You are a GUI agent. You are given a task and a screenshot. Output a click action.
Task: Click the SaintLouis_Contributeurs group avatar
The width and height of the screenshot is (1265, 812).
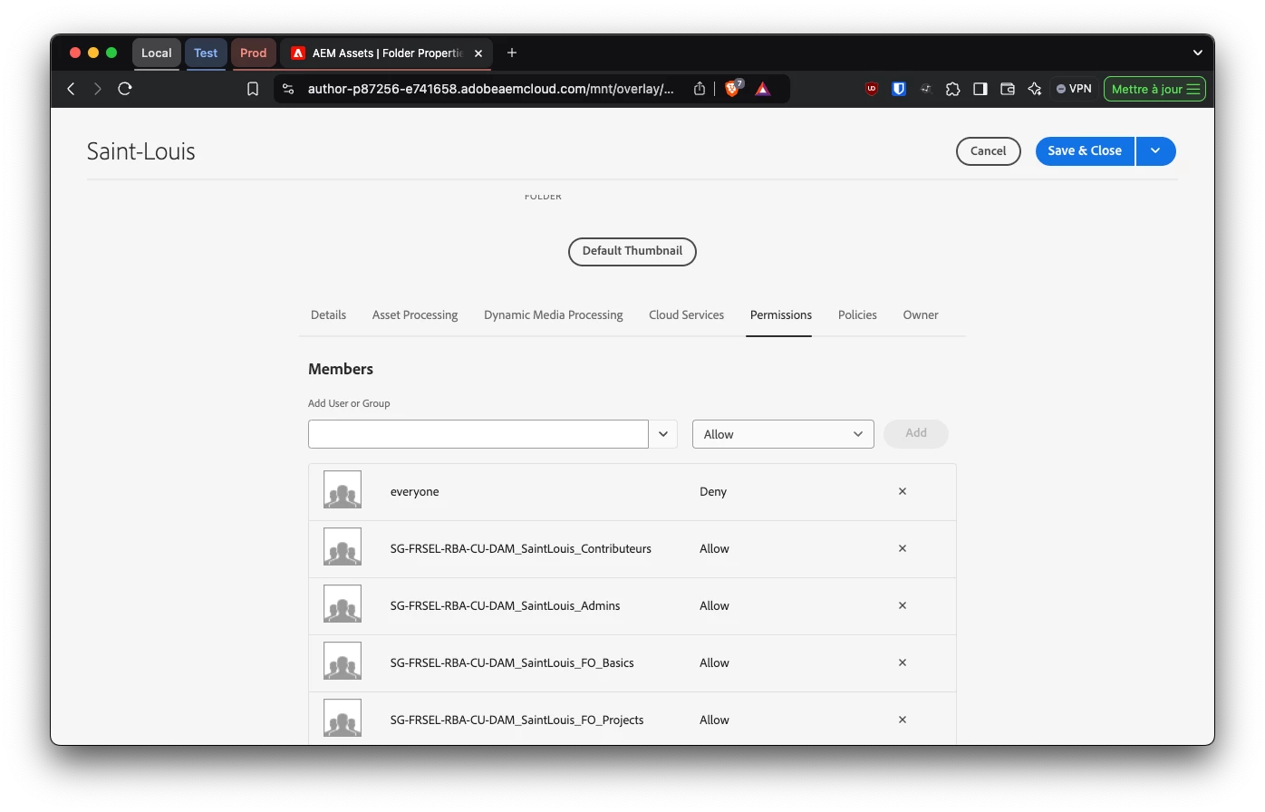pyautogui.click(x=343, y=546)
